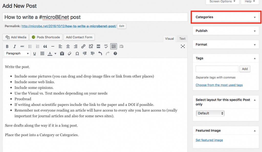The height and width of the screenshot is (152, 262).
Task: Apply strikethrough formatting
Action: (22, 46)
